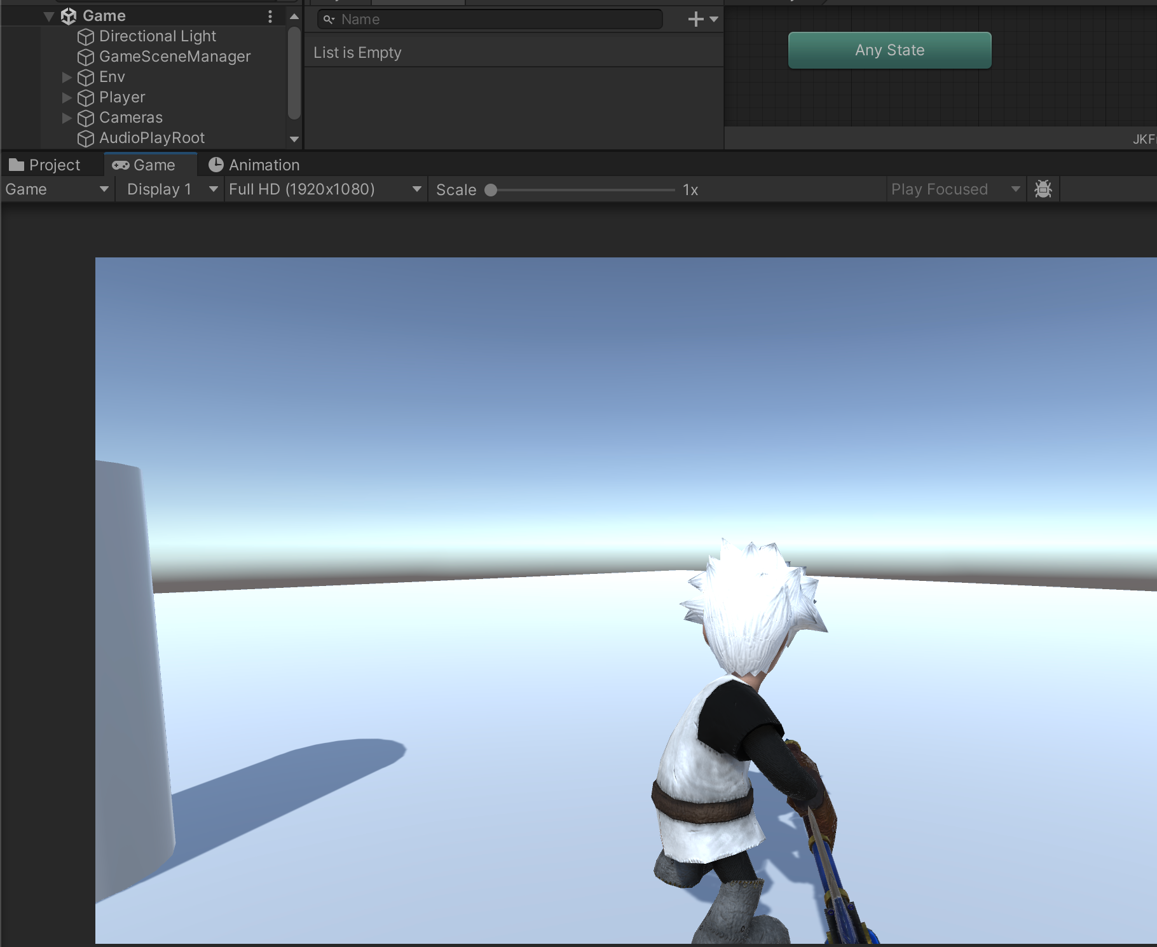Select the Any State animator node

click(889, 50)
